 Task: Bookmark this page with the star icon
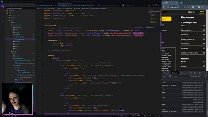coord(188,7)
